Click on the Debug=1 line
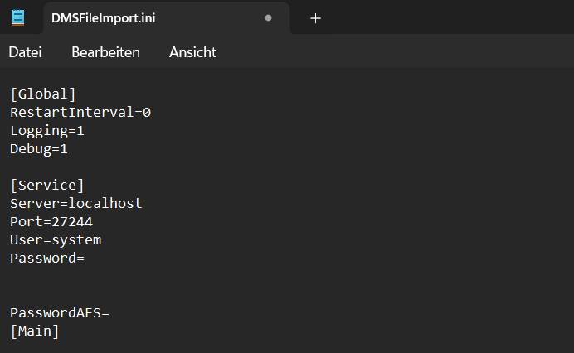The height and width of the screenshot is (353, 574). [x=39, y=149]
